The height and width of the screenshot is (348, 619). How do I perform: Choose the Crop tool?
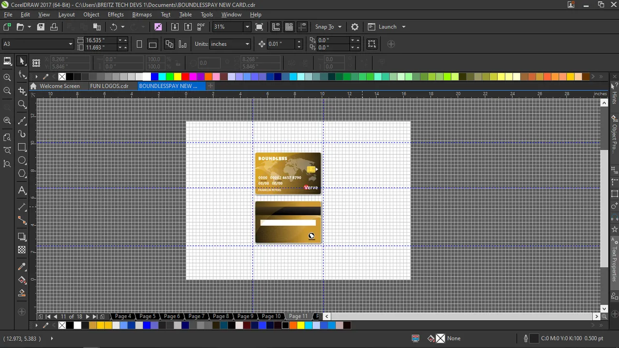[x=22, y=90]
